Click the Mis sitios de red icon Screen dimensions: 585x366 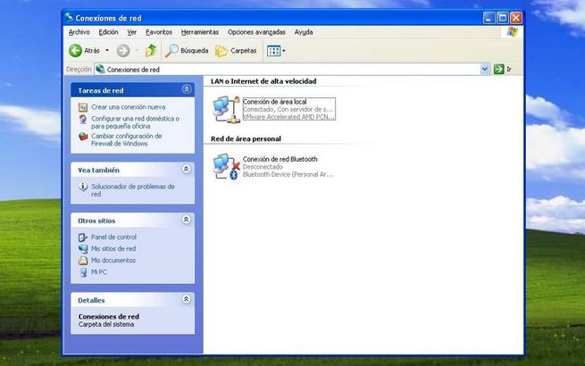click(83, 249)
